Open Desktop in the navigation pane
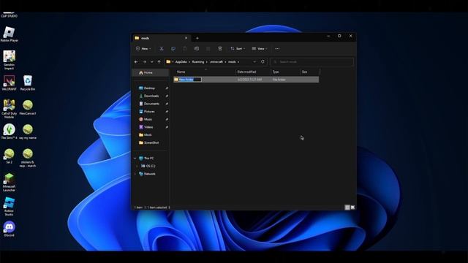Screen dimensions: 468x263 pos(149,88)
